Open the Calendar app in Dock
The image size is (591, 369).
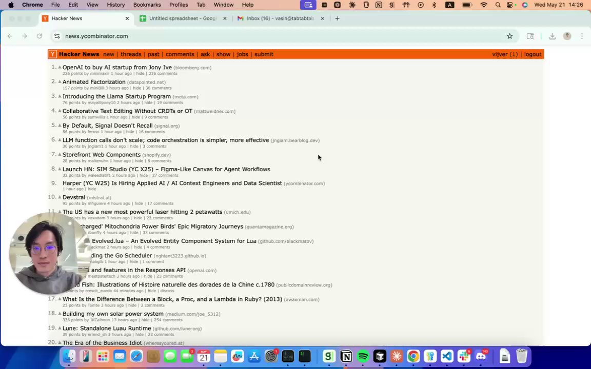(204, 356)
